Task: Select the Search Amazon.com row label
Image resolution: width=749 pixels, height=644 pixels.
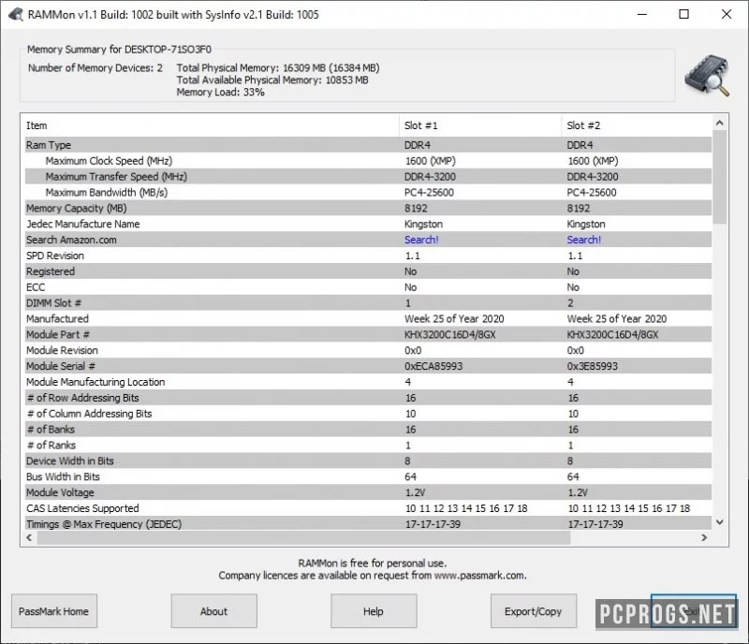Action: 71,240
